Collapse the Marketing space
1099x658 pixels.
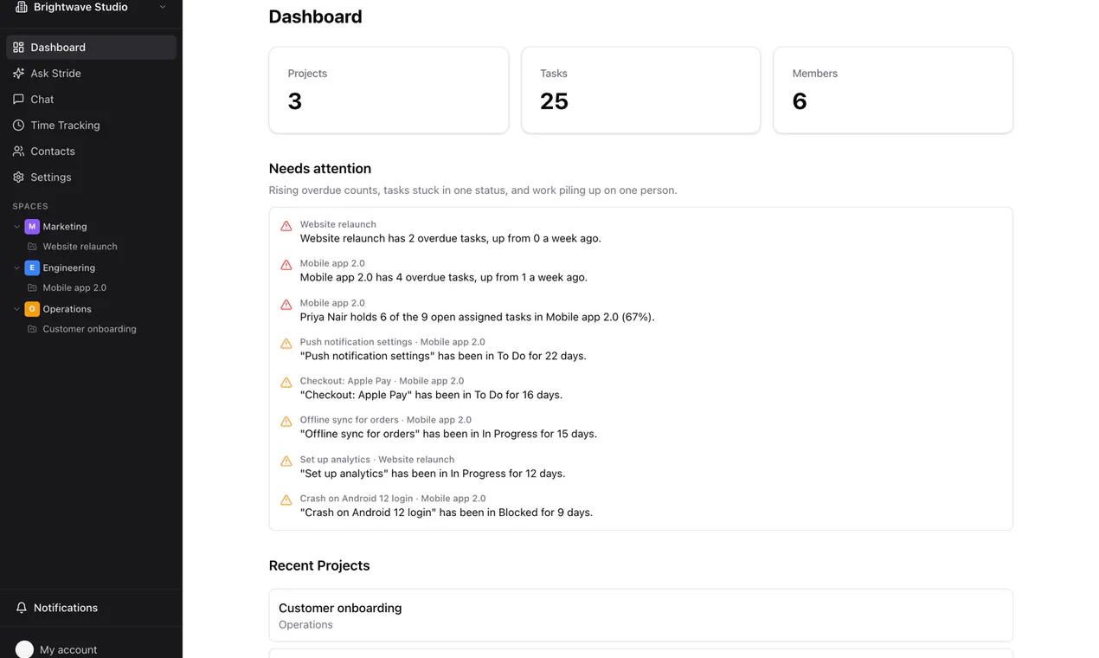point(16,227)
